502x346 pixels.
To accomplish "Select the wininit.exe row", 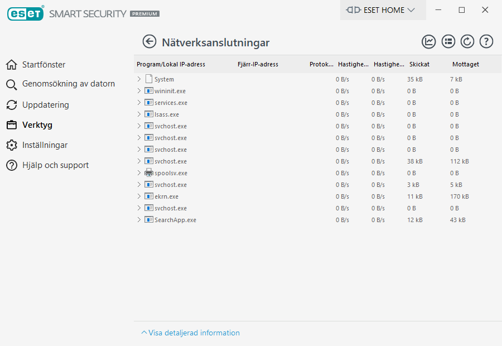I will [x=170, y=91].
